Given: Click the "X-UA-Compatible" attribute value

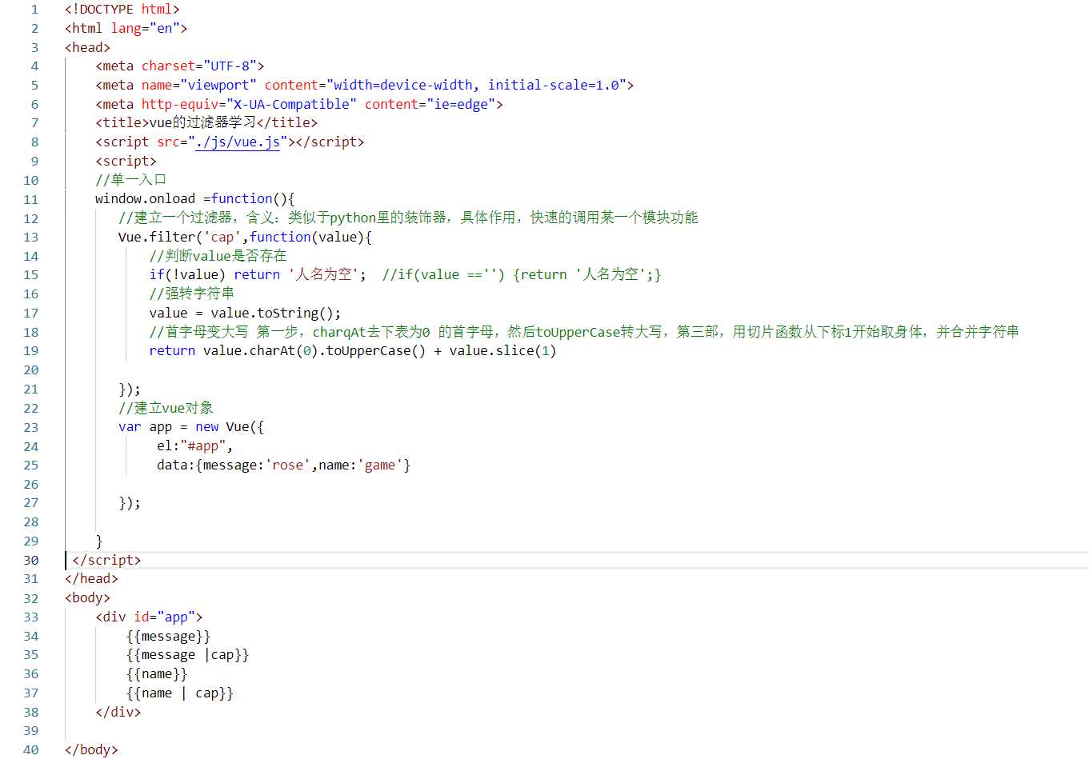Looking at the screenshot, I should [291, 104].
